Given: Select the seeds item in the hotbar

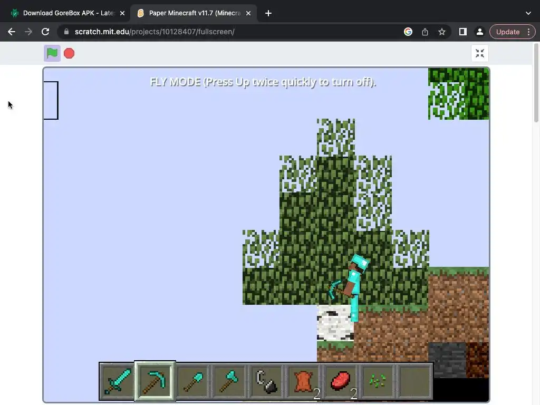Looking at the screenshot, I should pyautogui.click(x=378, y=381).
